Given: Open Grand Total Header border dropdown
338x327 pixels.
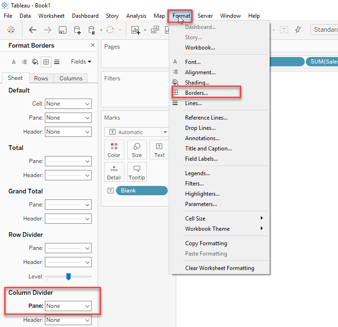Looking at the screenshot, I should tap(68, 219).
